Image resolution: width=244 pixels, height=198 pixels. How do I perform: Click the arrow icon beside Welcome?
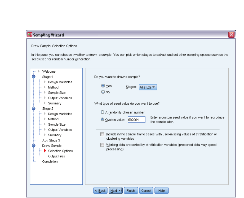[39, 71]
